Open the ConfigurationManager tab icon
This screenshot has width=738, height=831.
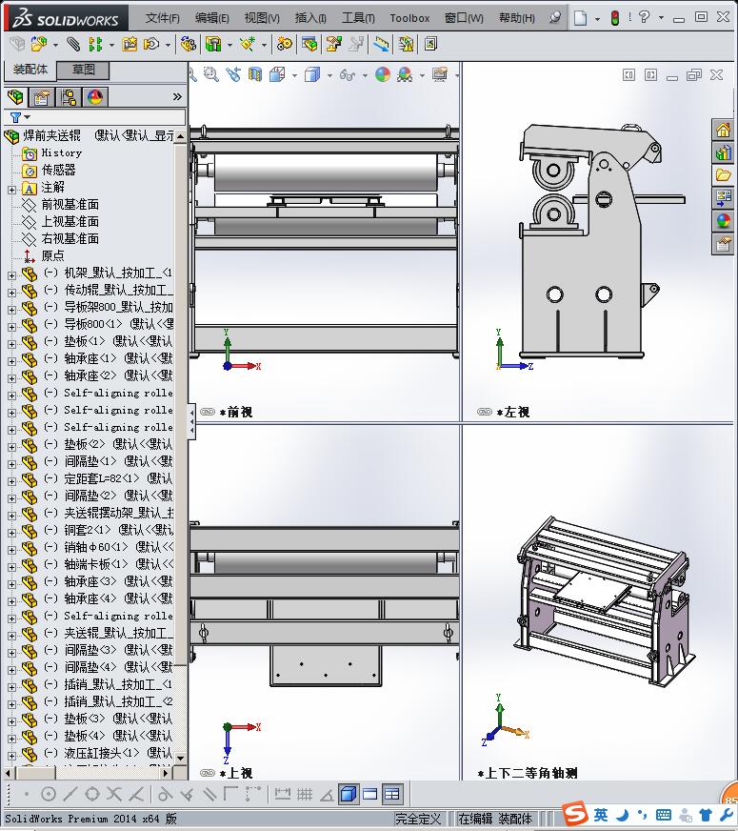click(x=69, y=97)
